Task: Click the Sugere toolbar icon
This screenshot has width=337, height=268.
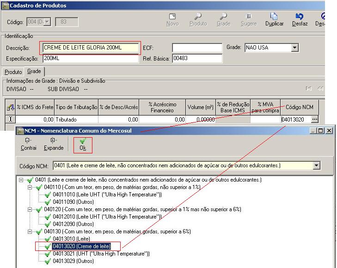Action: tap(249, 17)
